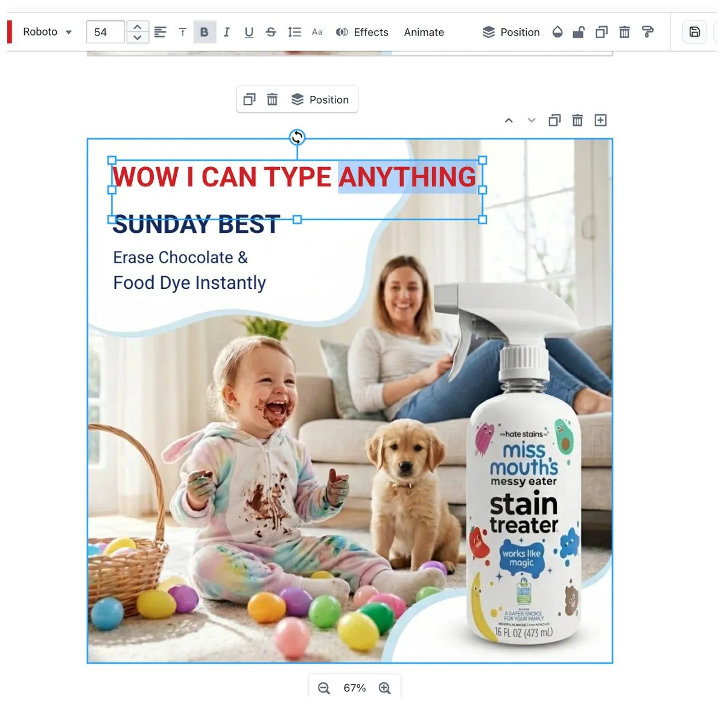Toggle italic formatting
The height and width of the screenshot is (704, 724).
coord(226,32)
